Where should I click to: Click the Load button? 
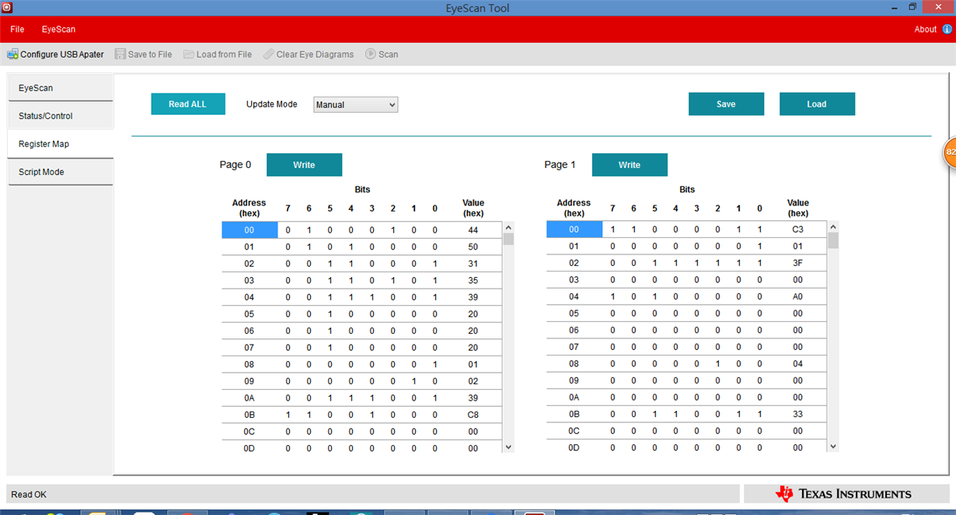tap(817, 104)
